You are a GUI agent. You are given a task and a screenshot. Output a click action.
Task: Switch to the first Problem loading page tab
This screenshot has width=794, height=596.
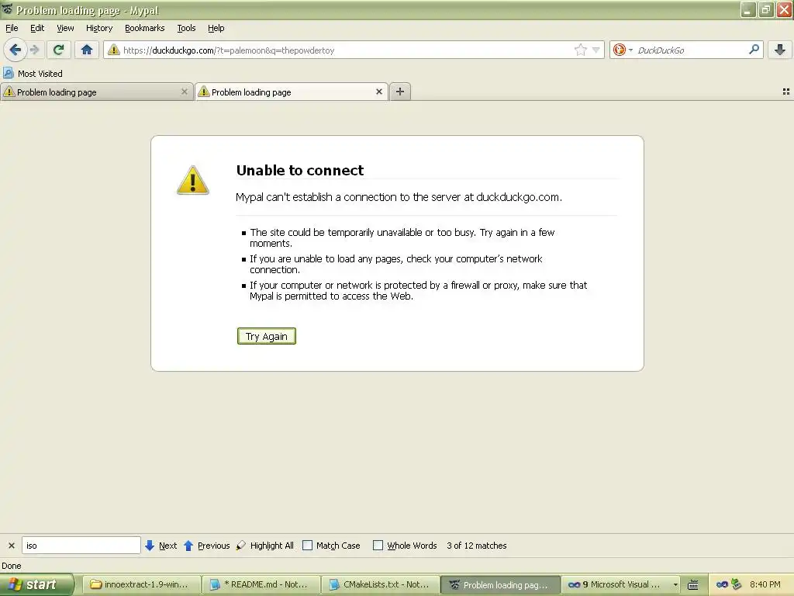[x=96, y=92]
